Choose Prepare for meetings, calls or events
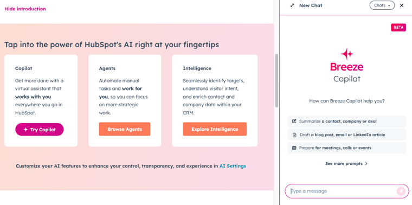The image size is (412, 205). click(347, 148)
